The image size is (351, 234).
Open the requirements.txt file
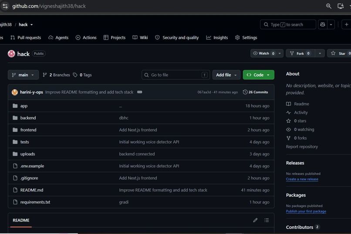click(x=35, y=202)
